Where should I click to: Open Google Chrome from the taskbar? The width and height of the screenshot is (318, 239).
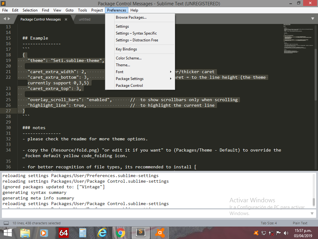pos(120,233)
